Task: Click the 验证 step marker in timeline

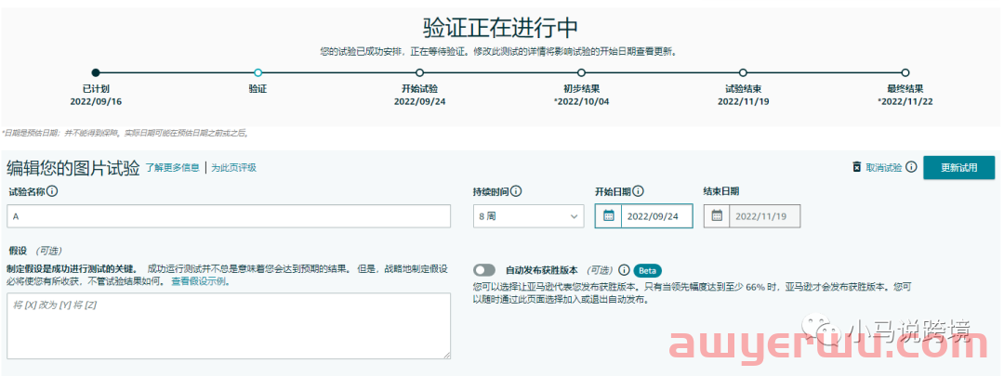Action: 258,72
